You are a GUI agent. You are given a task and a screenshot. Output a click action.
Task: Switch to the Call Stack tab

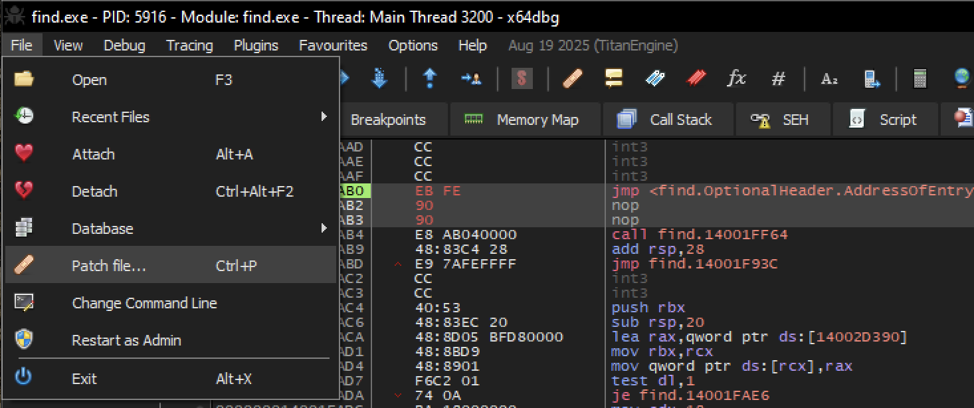668,120
